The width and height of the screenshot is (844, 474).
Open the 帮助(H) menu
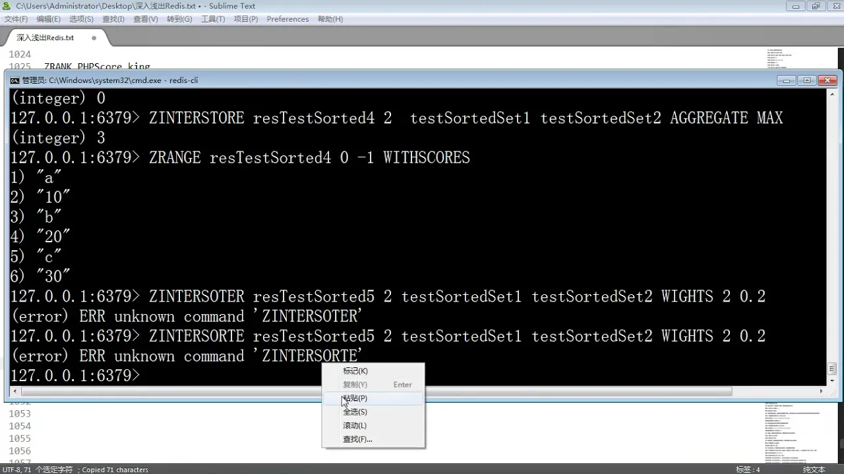pyautogui.click(x=330, y=19)
